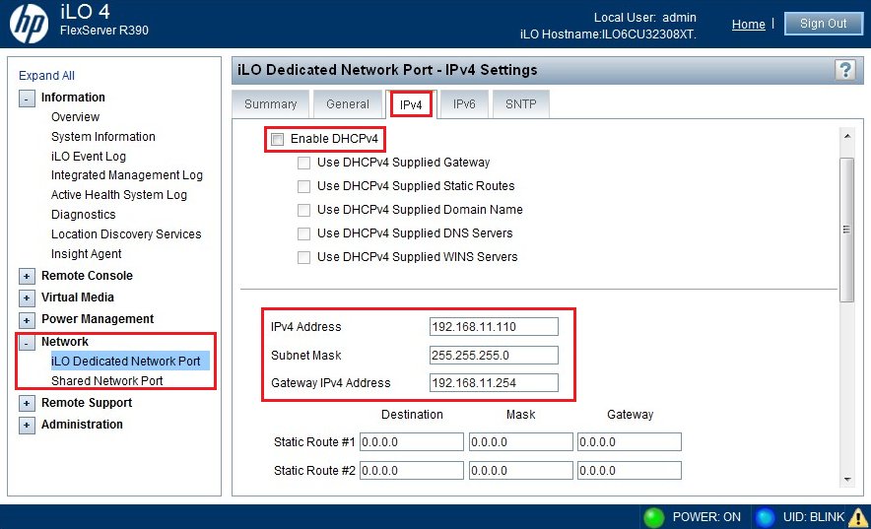This screenshot has height=529, width=871.
Task: Open Active Health System Log
Action: click(x=119, y=195)
